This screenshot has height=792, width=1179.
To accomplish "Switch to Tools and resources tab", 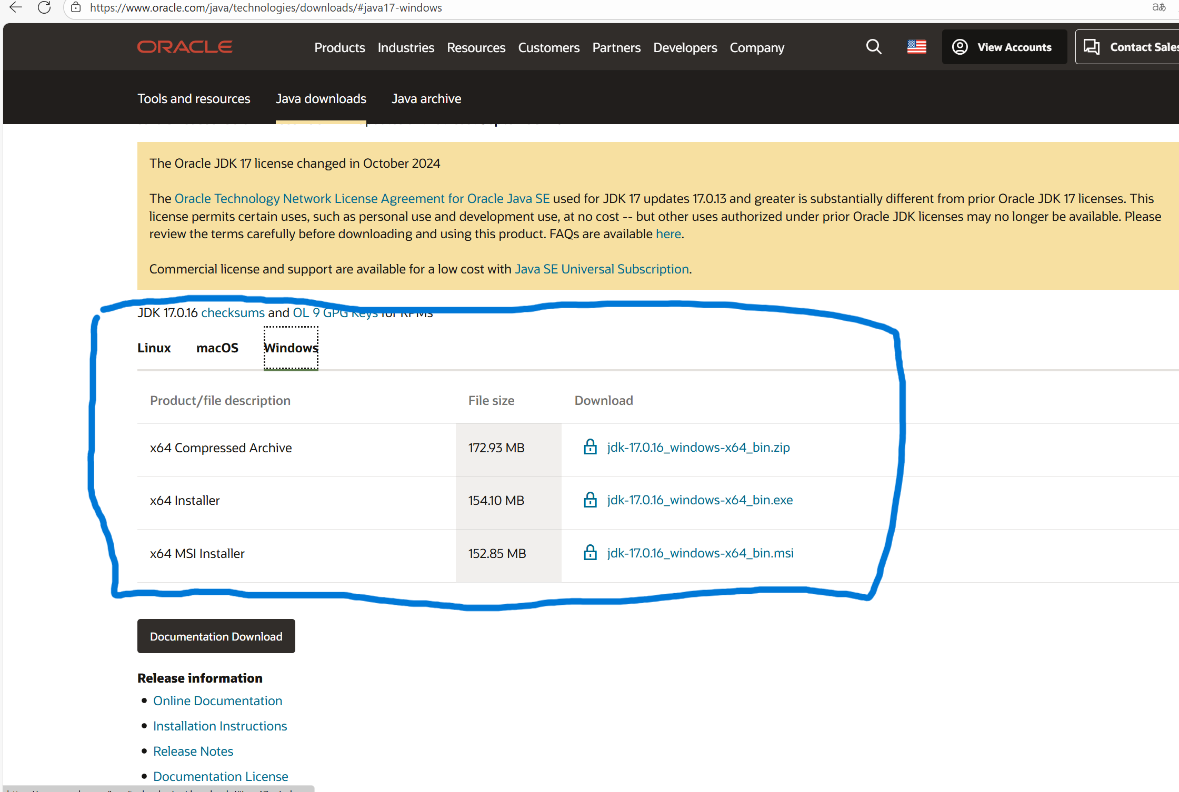I will tap(194, 98).
